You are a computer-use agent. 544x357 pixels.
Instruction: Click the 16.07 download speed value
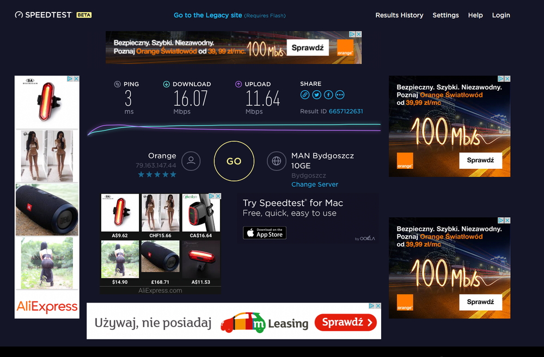(x=191, y=99)
